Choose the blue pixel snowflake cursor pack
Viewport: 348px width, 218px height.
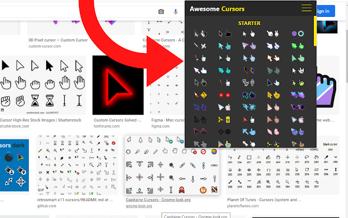[x=249, y=132]
